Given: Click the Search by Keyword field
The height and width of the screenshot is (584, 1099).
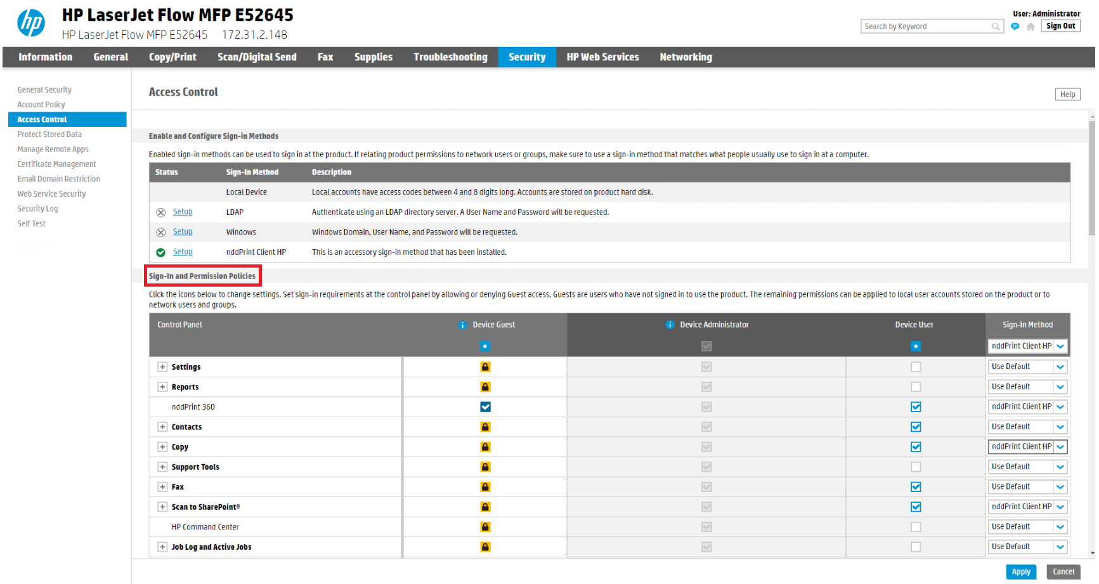Looking at the screenshot, I should tap(925, 27).
